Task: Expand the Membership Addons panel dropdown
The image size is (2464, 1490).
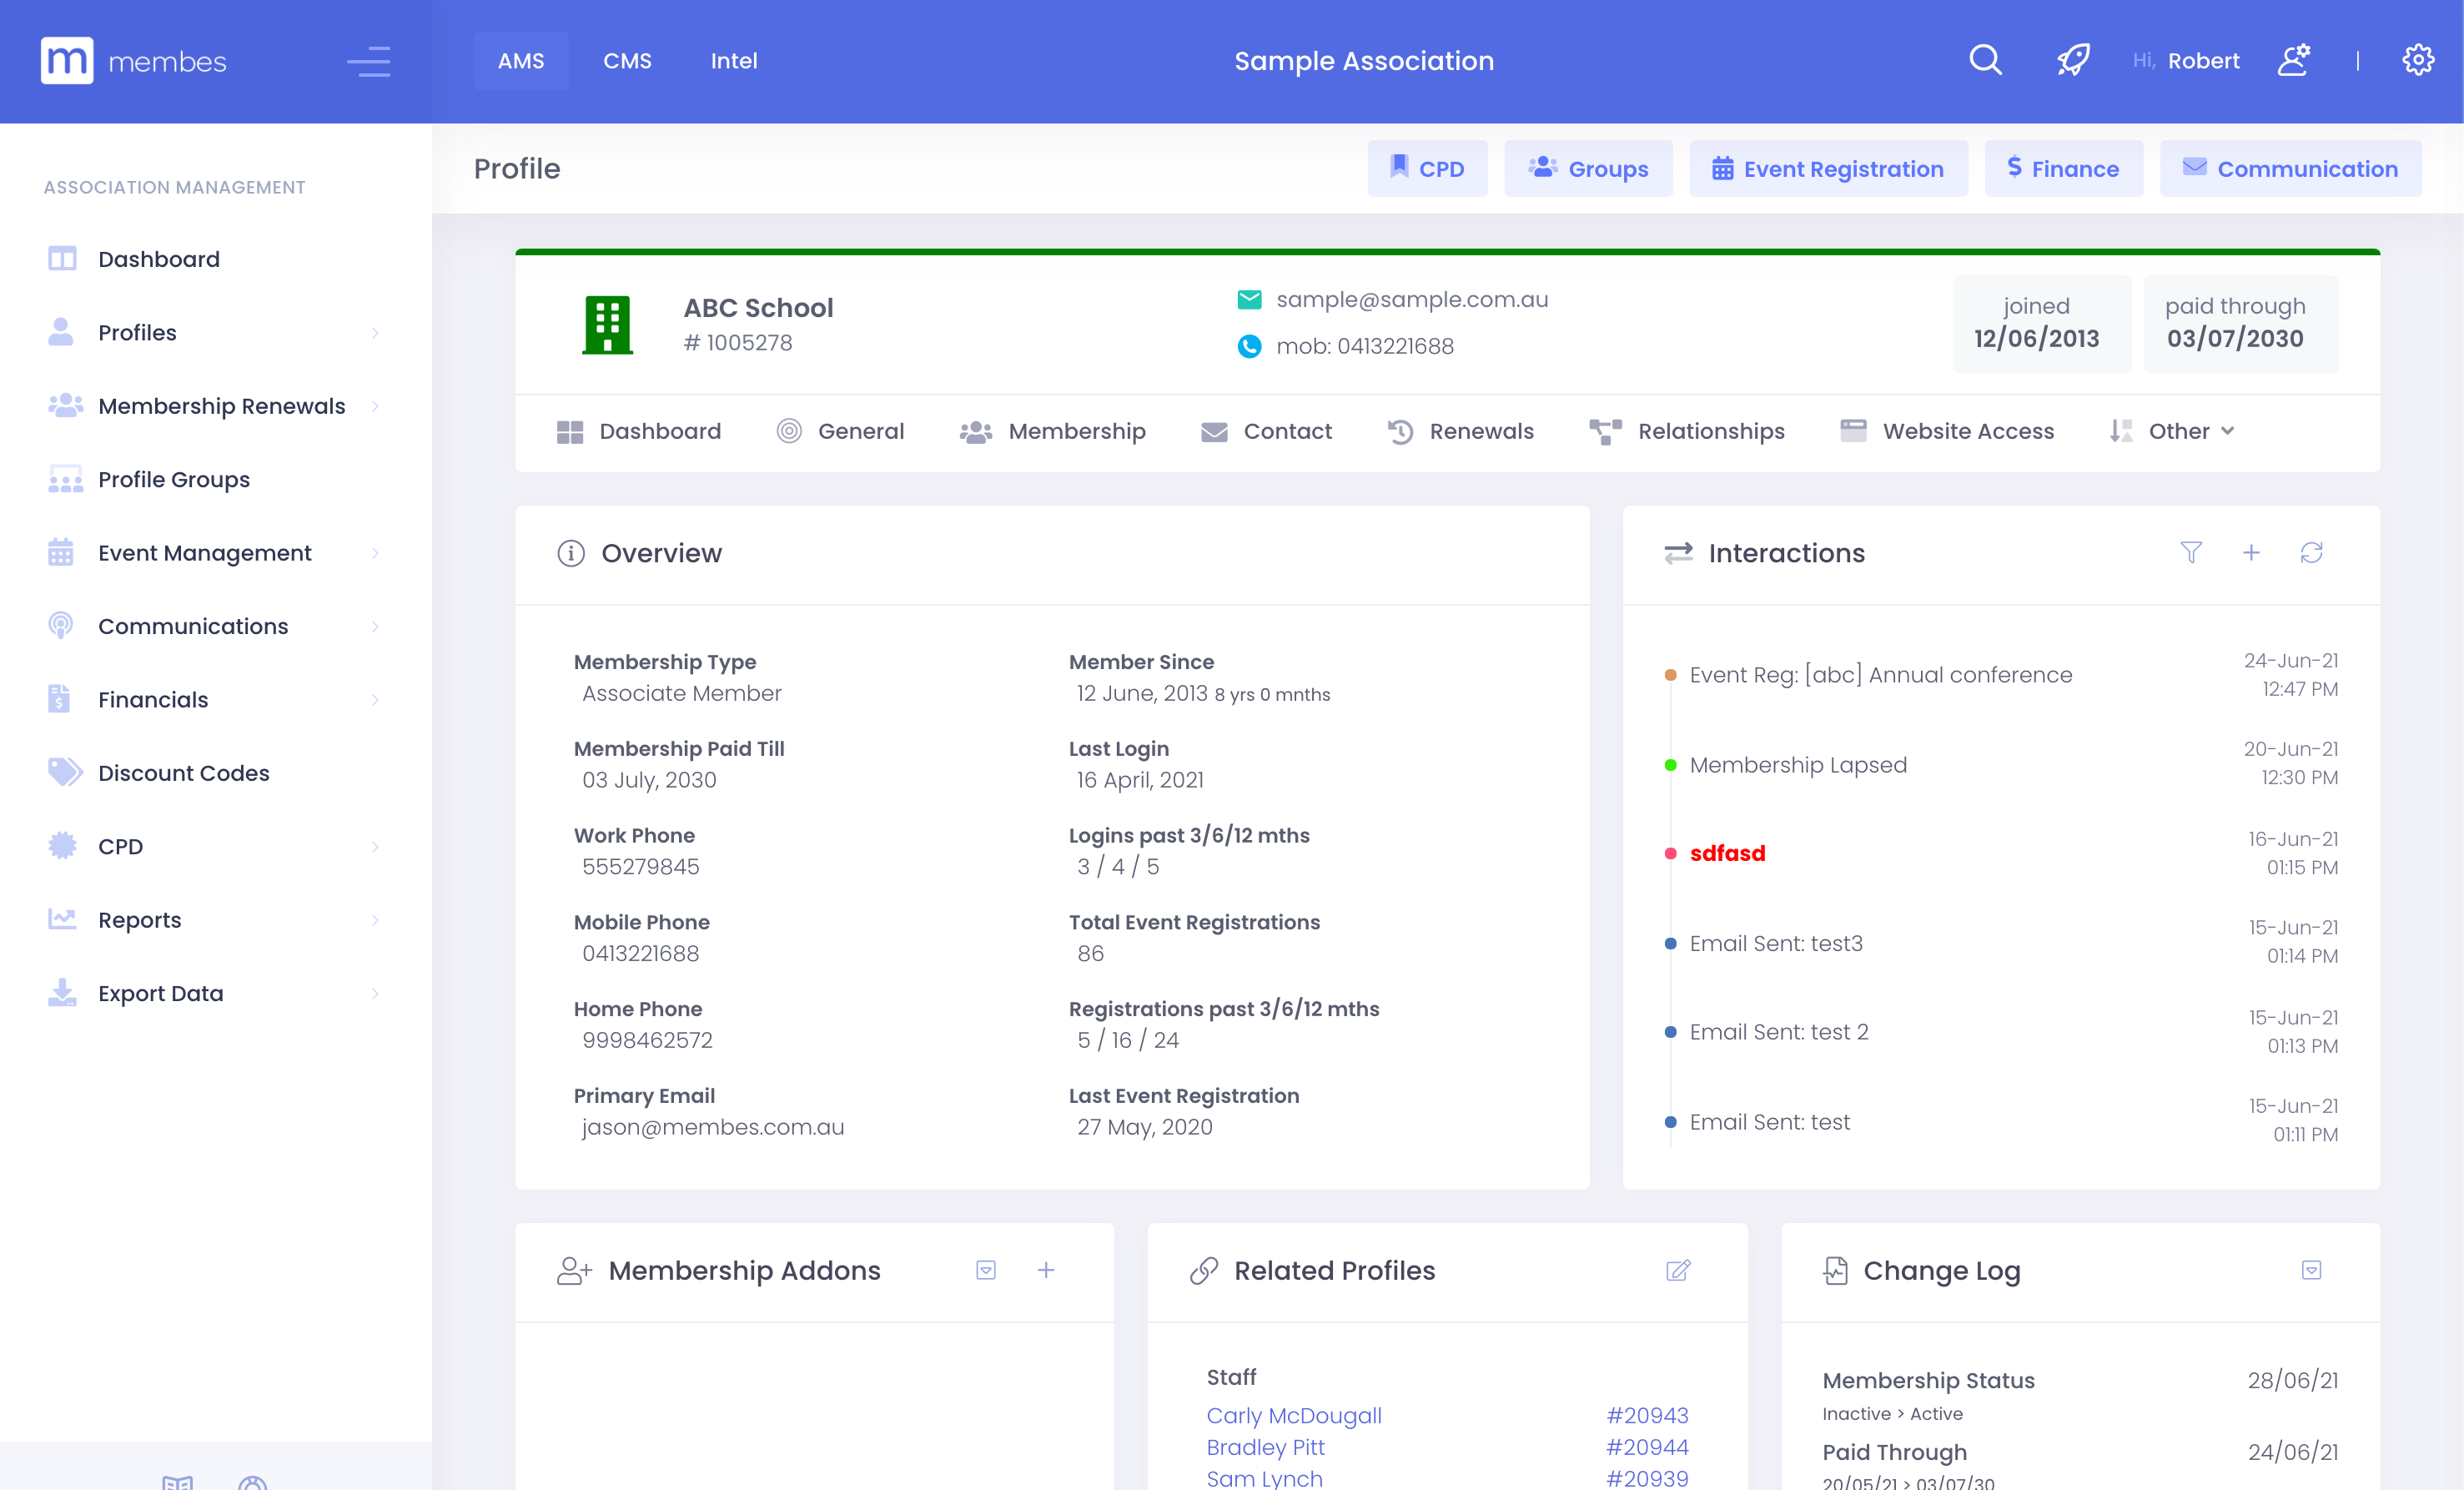Action: pyautogui.click(x=986, y=1270)
